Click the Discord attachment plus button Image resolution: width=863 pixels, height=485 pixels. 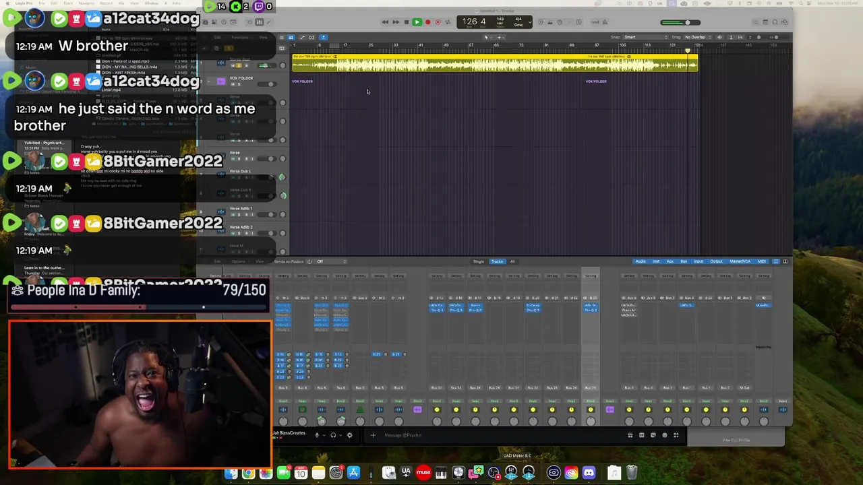373,435
